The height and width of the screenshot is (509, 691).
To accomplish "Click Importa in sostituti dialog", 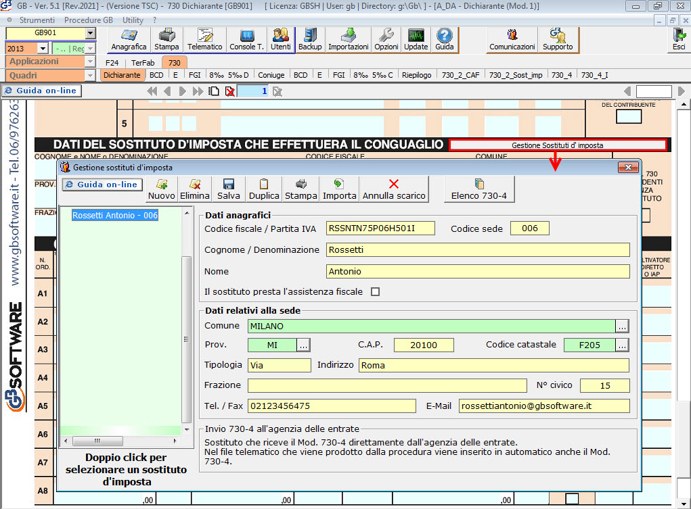I will tap(339, 189).
